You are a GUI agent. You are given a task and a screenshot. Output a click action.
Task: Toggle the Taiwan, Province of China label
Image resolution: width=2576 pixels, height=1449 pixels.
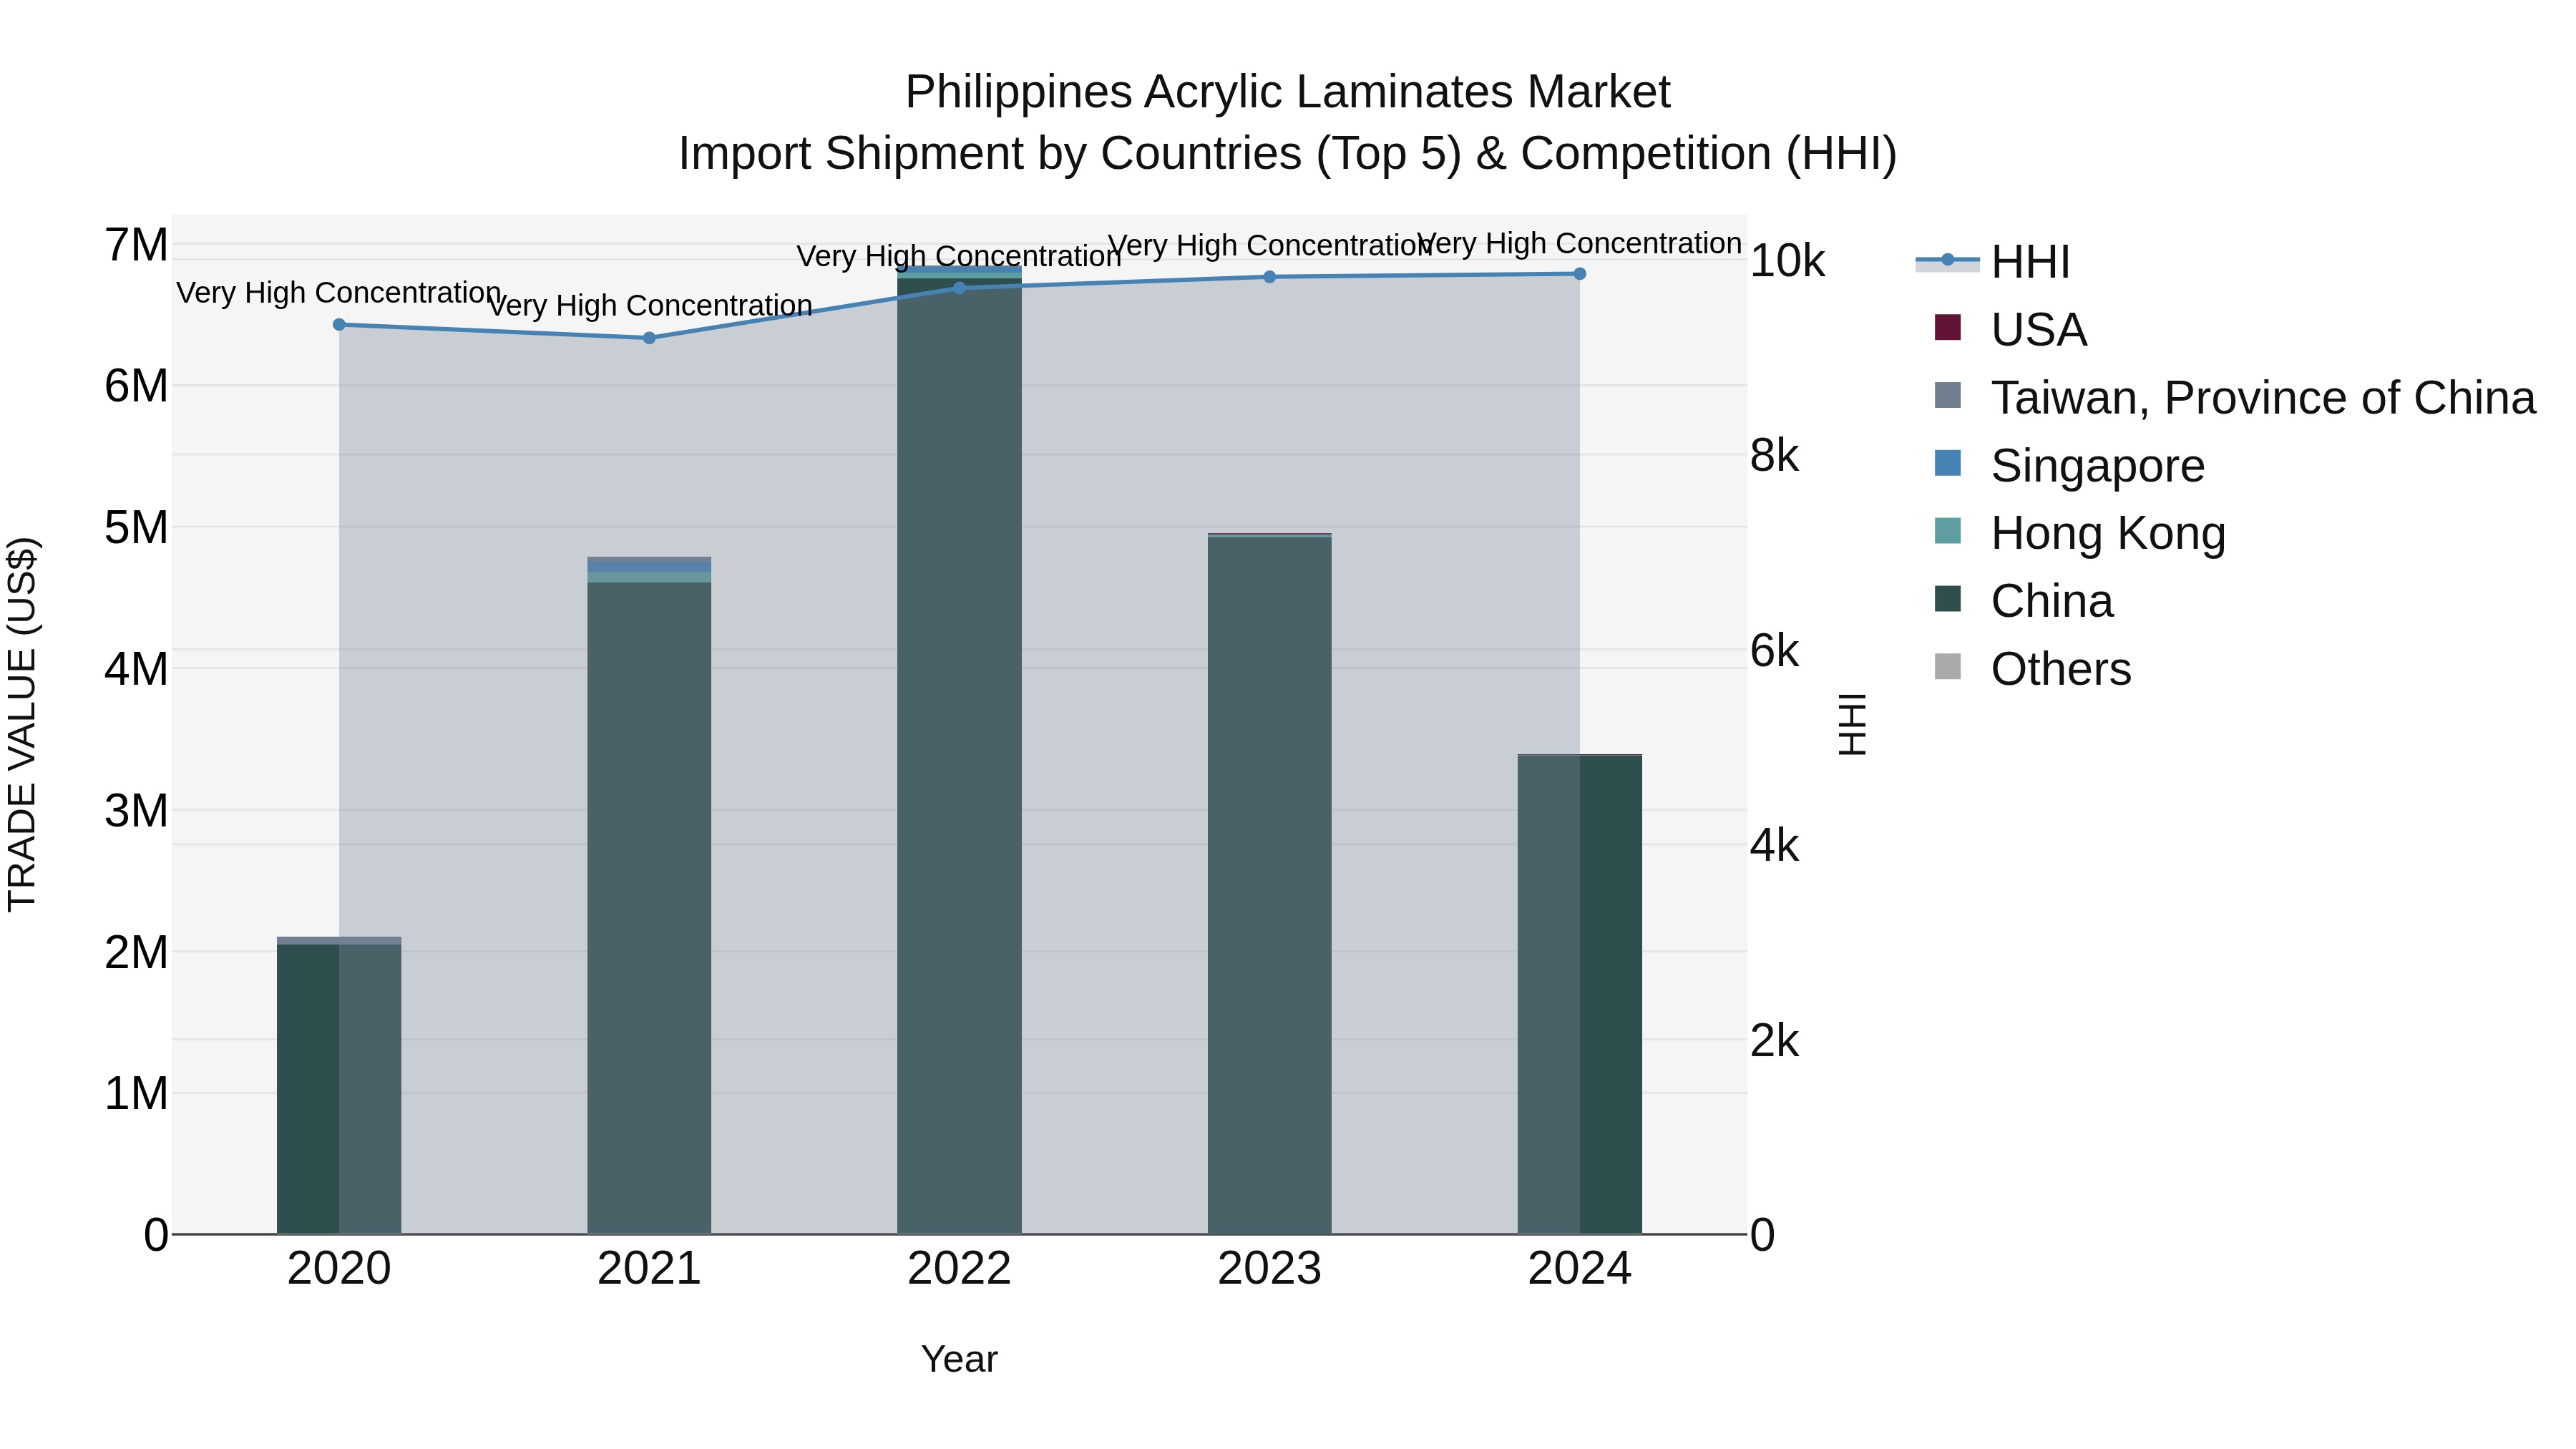coord(2263,398)
